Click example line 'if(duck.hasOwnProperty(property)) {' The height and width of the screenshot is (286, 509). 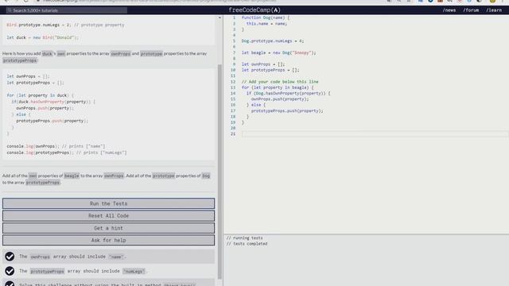click(53, 102)
